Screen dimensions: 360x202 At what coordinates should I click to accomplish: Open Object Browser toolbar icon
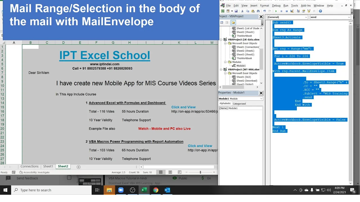[x=309, y=11]
